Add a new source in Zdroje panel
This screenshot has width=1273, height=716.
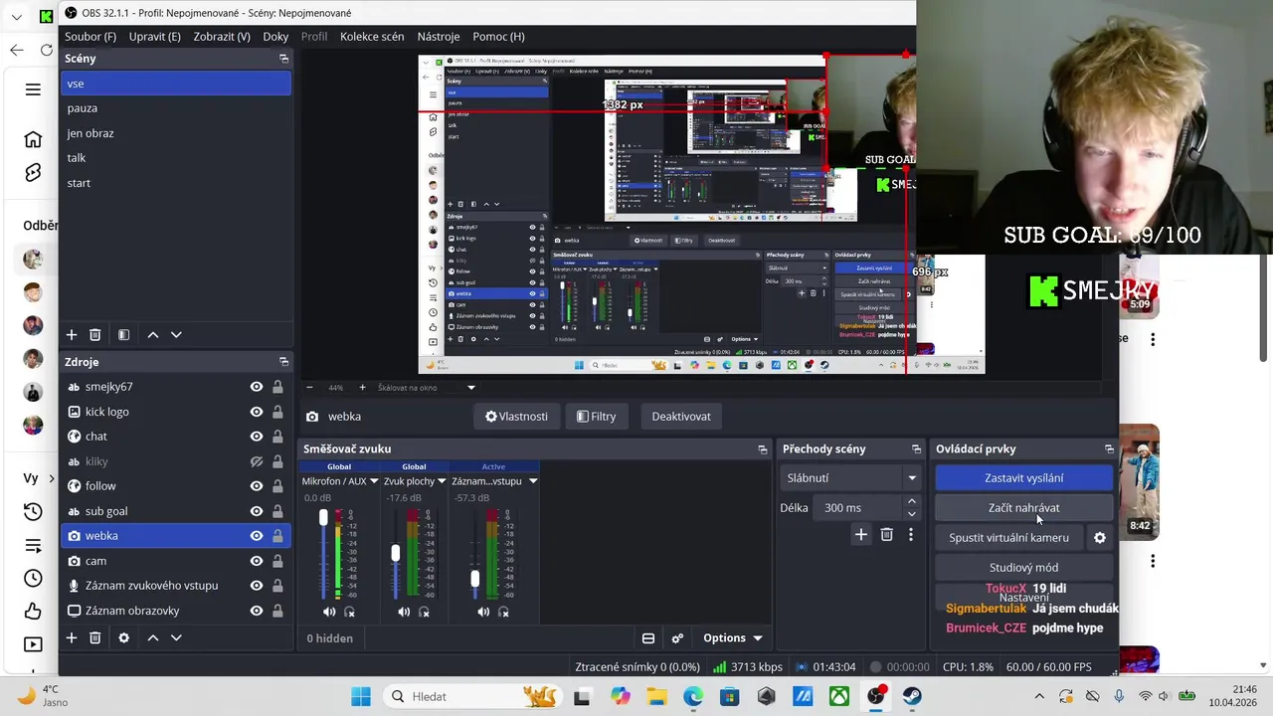(72, 637)
